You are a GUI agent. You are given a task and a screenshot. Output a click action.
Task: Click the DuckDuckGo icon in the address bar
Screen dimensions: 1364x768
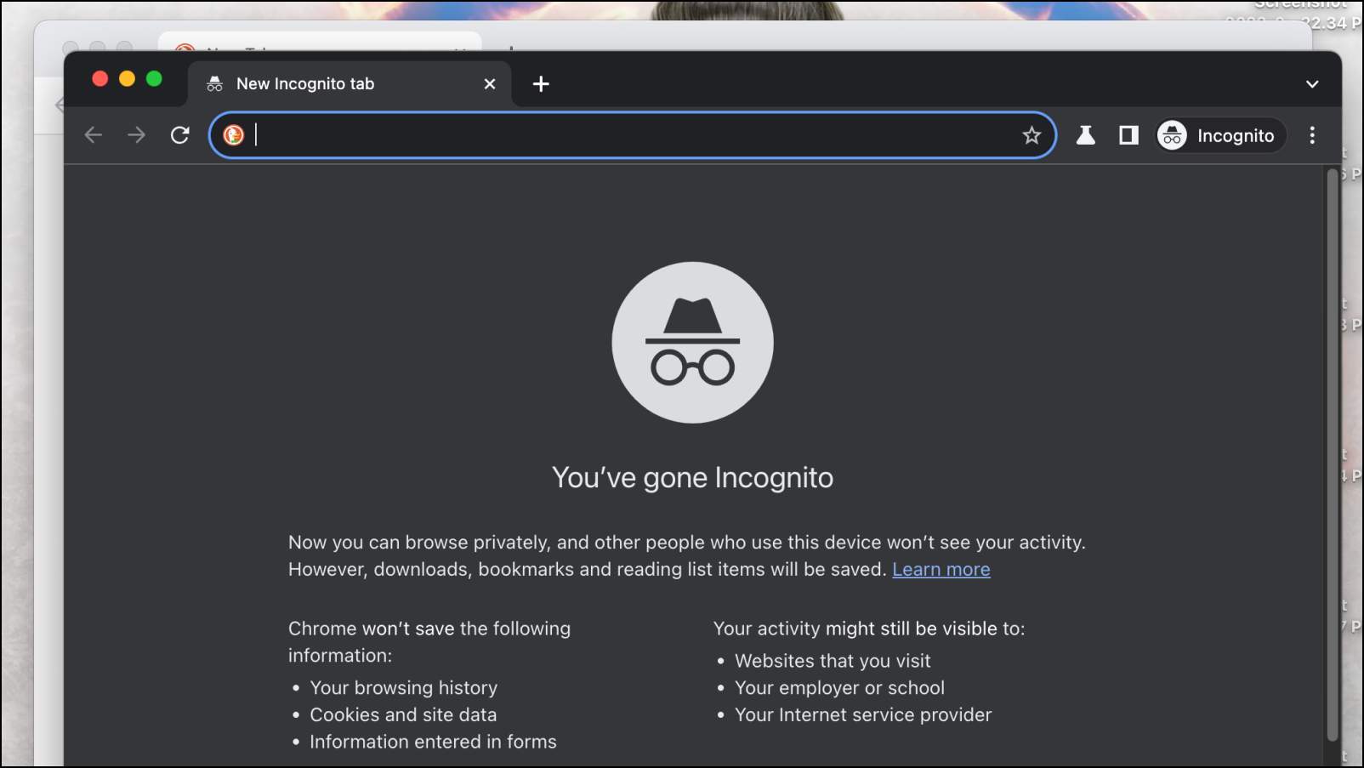233,135
